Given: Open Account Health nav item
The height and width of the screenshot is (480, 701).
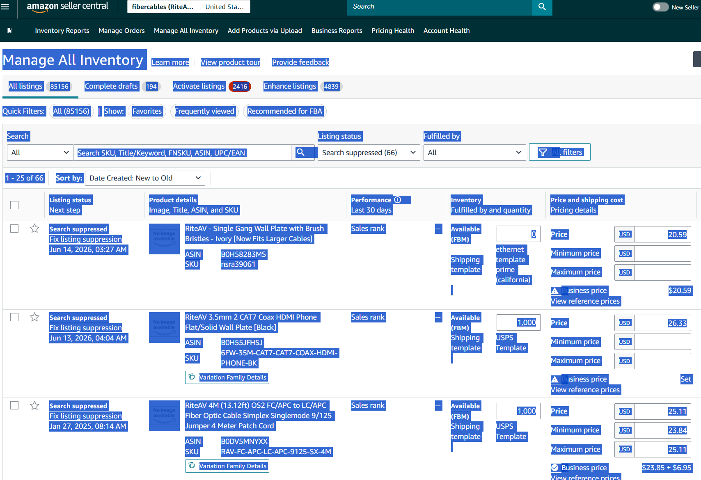Looking at the screenshot, I should 447,30.
